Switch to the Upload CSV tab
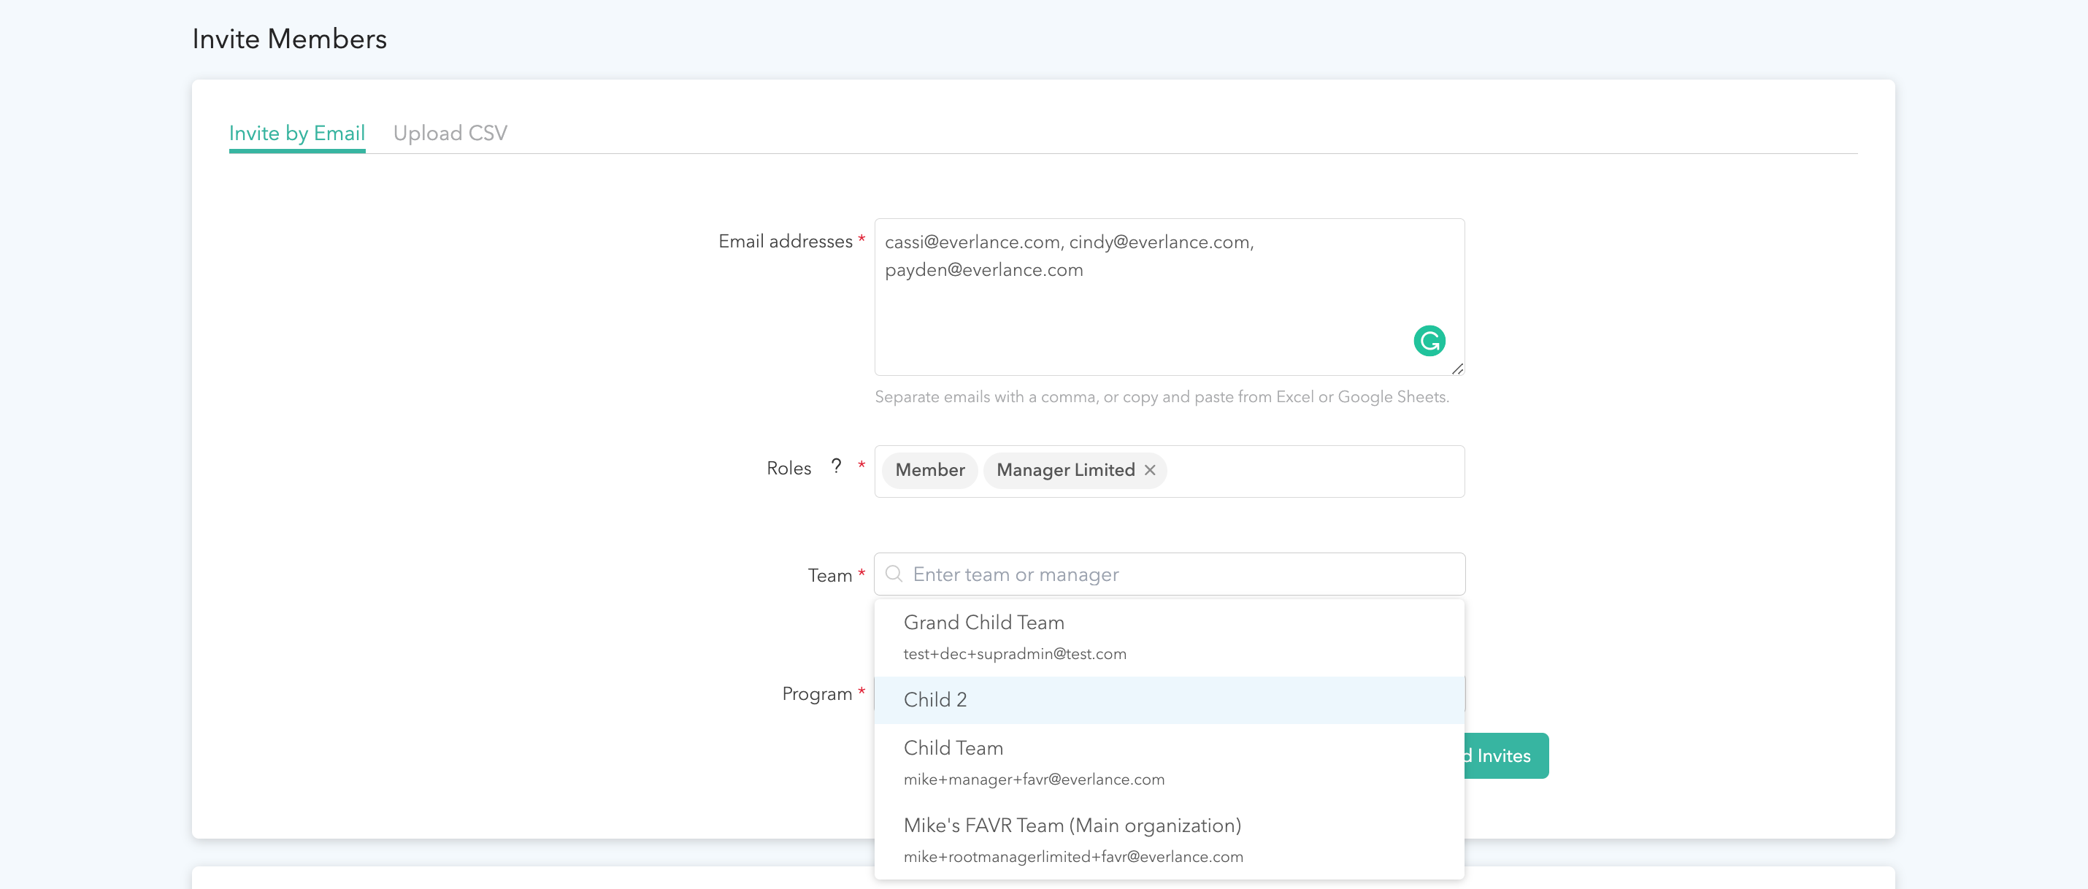The image size is (2088, 889). point(450,133)
